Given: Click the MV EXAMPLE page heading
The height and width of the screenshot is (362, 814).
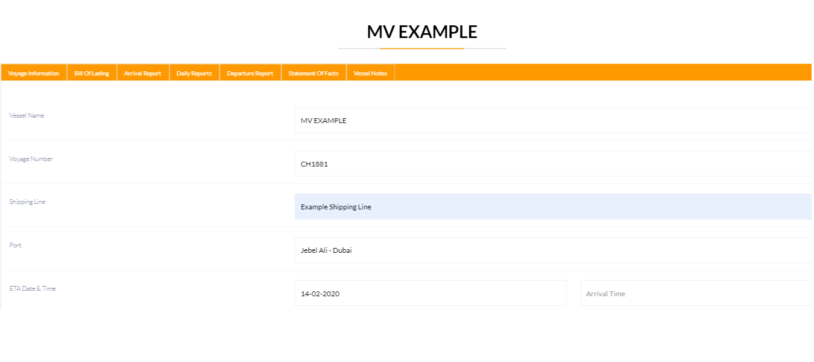Looking at the screenshot, I should [421, 32].
